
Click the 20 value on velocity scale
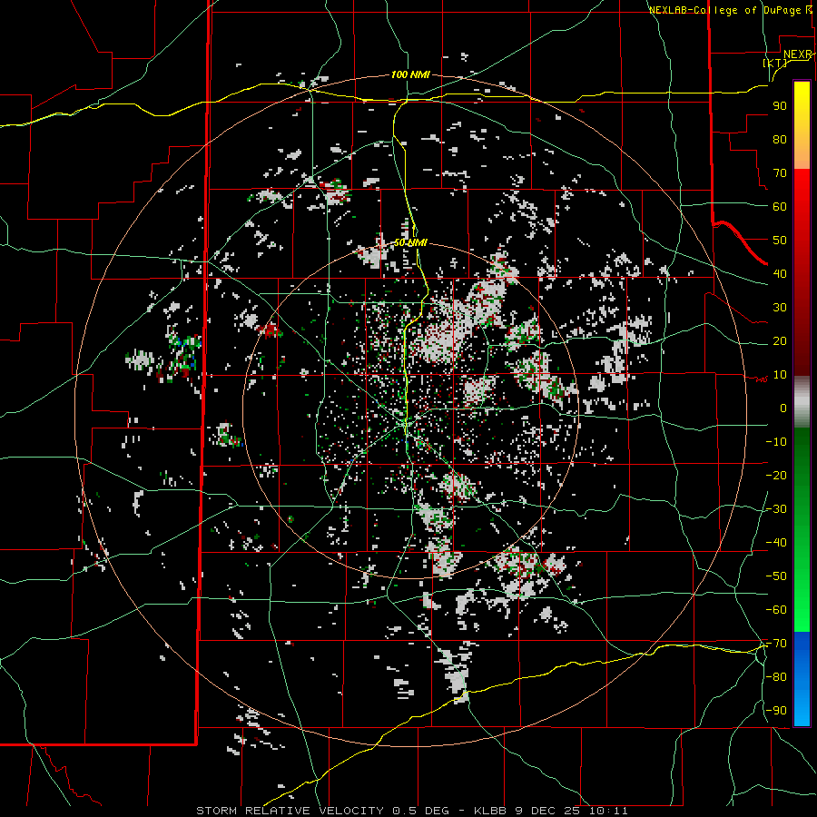click(x=780, y=341)
